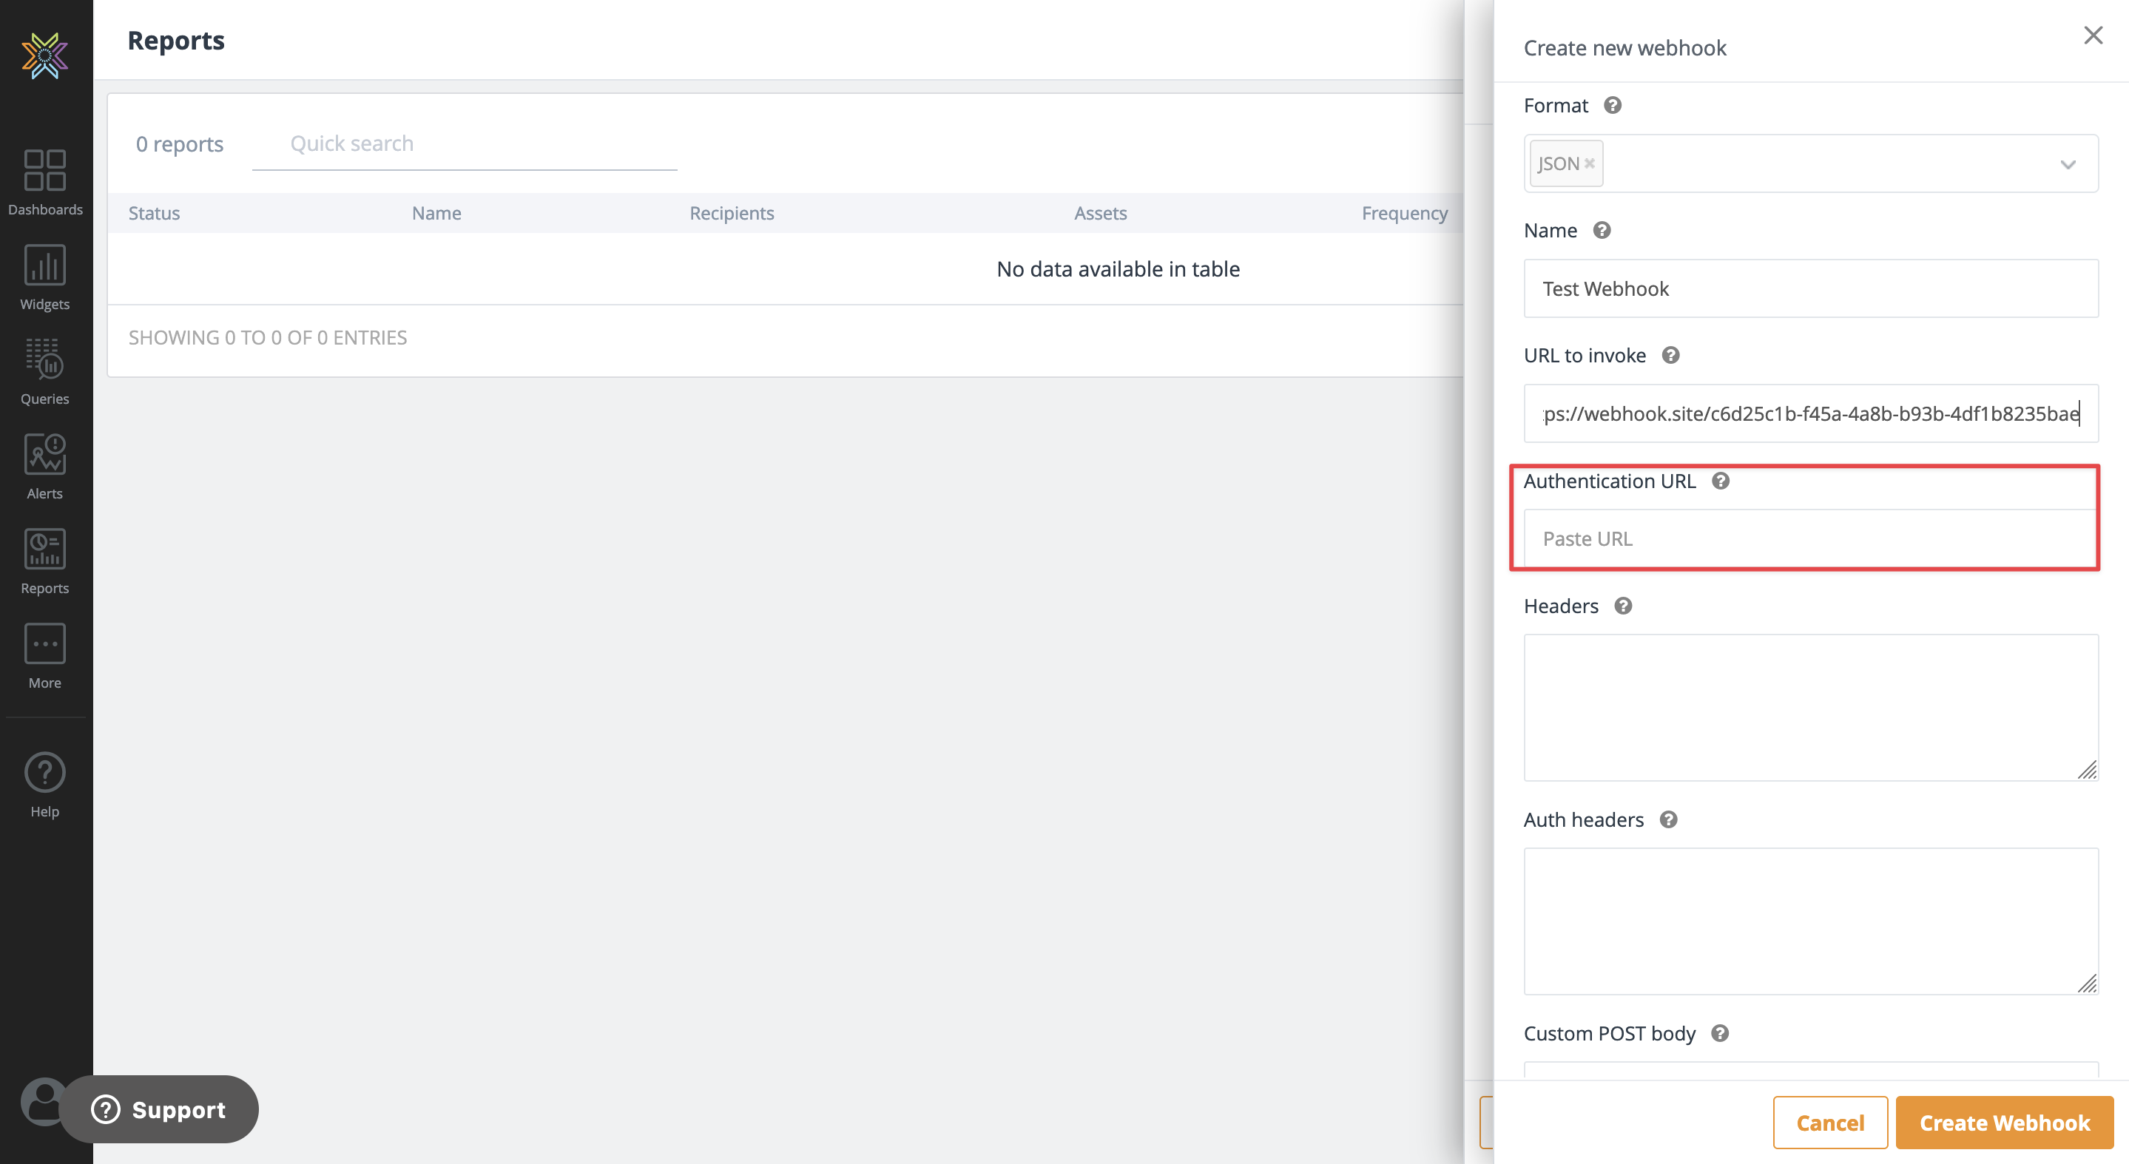This screenshot has width=2129, height=1164.
Task: Click the Create Webhook button
Action: (2003, 1123)
